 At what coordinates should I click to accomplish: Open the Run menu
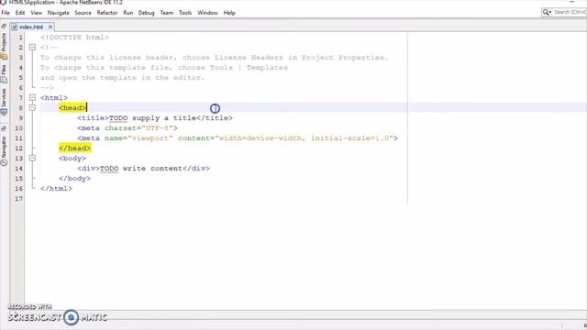coord(128,13)
